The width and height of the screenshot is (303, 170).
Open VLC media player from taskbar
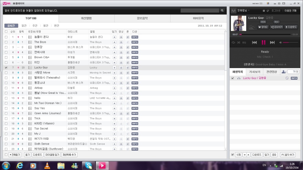47,166
